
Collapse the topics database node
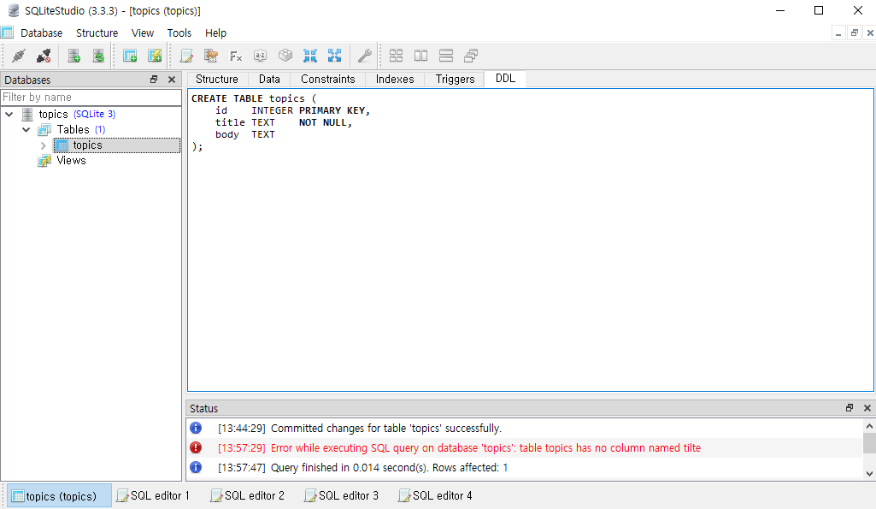[9, 114]
